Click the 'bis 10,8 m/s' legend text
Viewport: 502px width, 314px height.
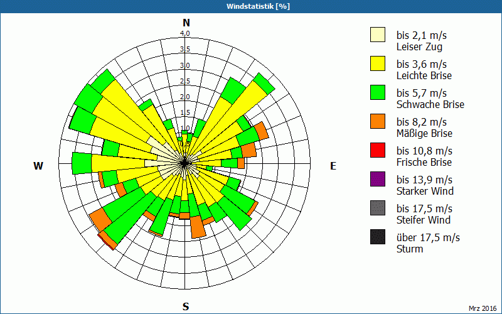tap(424, 151)
